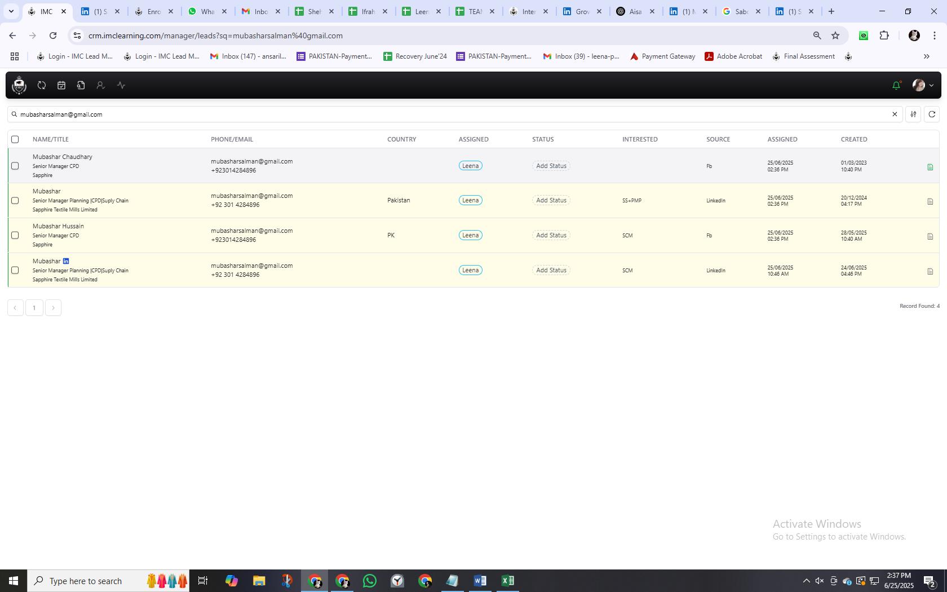Image resolution: width=947 pixels, height=592 pixels.
Task: Clear the search field with the X icon
Action: (x=895, y=114)
